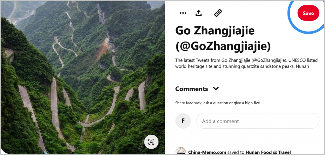325x155 pixels.
Task: Launch visual search on the pin image
Action: [x=151, y=142]
